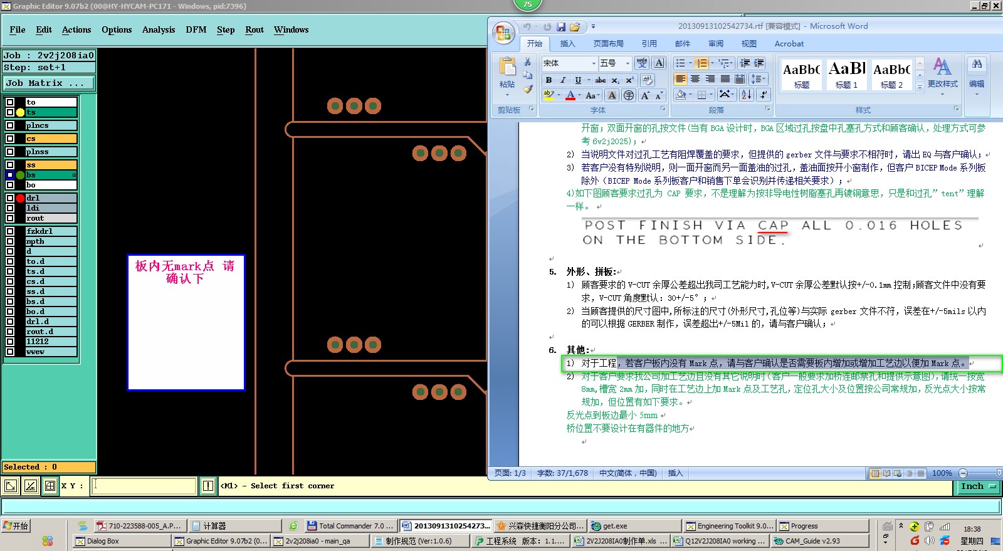
Task: Expand the styles gallery more arrow
Action: [920, 87]
